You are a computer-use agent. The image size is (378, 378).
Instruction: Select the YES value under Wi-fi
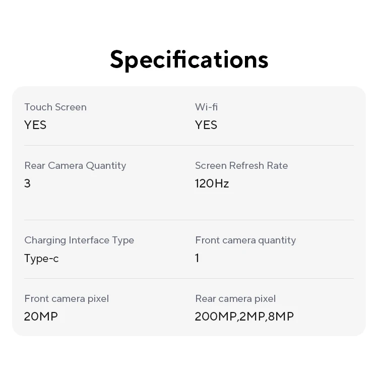point(206,125)
